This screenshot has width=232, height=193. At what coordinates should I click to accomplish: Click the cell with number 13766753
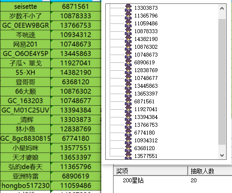coord(76,25)
